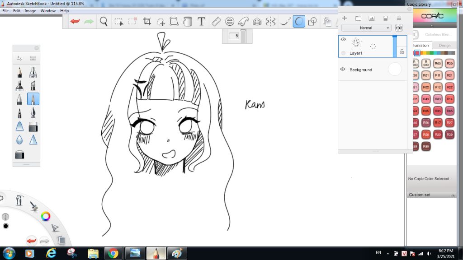Toggle Symmetry drawing mode

point(270,21)
